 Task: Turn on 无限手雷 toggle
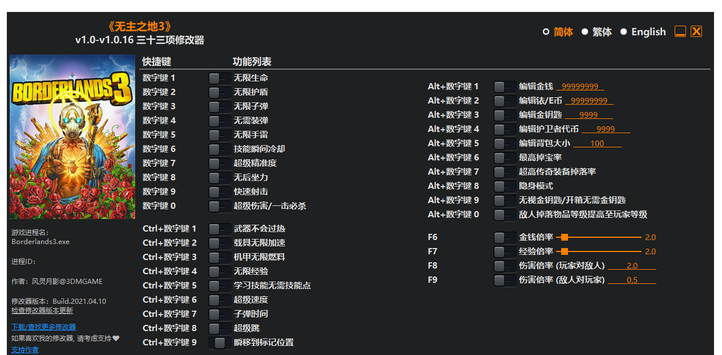click(x=220, y=135)
